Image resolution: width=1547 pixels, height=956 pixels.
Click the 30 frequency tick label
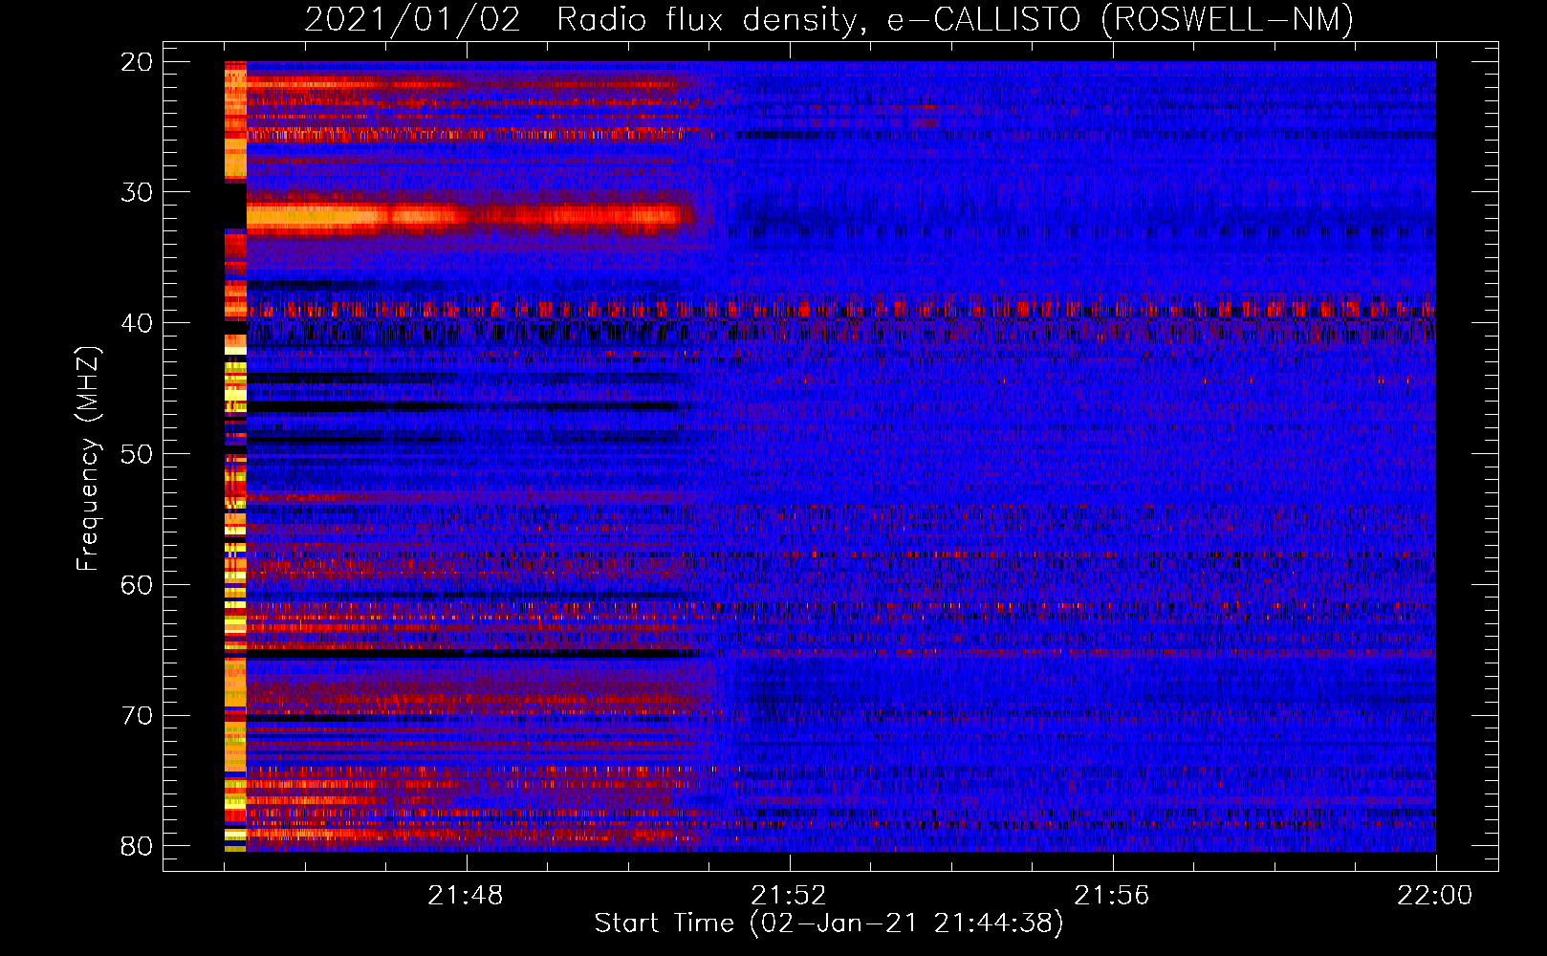click(x=138, y=192)
